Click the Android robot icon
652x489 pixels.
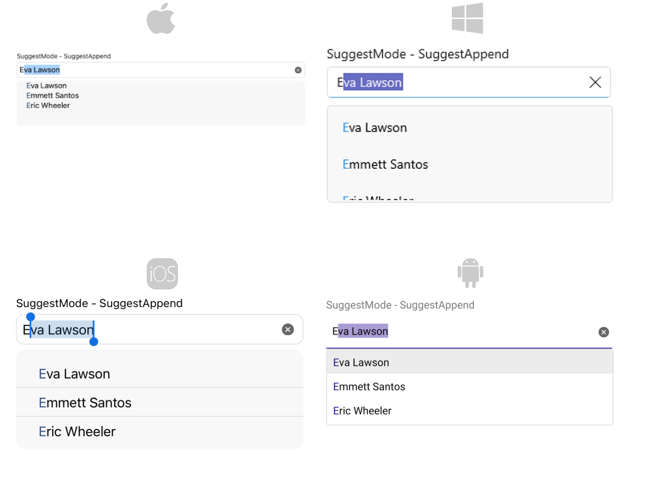click(470, 271)
